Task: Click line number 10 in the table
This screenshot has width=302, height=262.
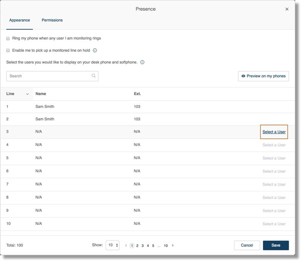Action: point(8,223)
